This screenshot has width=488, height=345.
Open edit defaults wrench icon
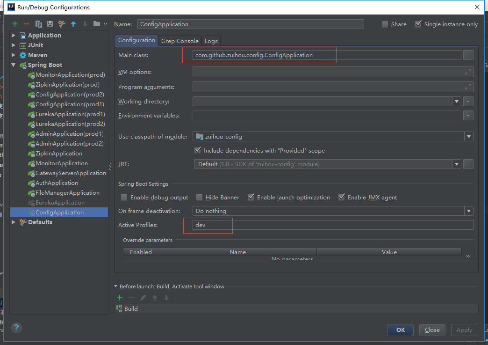[62, 24]
